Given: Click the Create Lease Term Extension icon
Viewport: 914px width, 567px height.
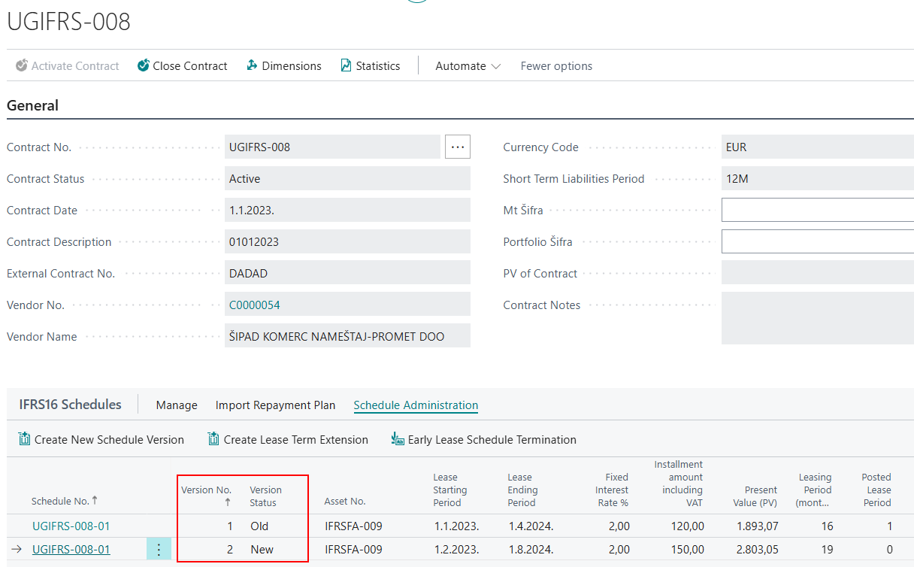Looking at the screenshot, I should coord(214,439).
